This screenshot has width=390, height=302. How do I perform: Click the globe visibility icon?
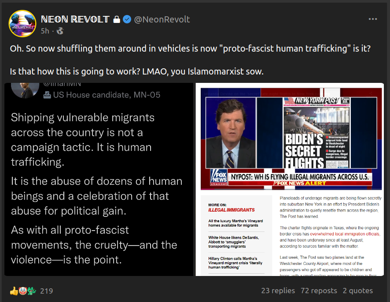point(60,31)
